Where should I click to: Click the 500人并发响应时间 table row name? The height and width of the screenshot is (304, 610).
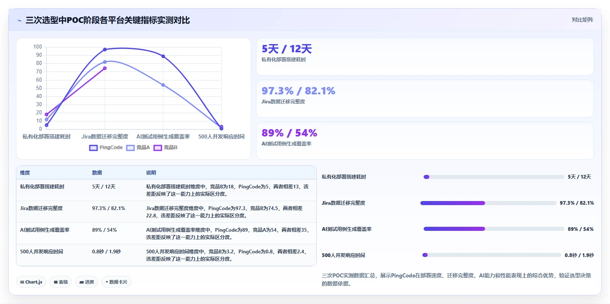point(42,251)
